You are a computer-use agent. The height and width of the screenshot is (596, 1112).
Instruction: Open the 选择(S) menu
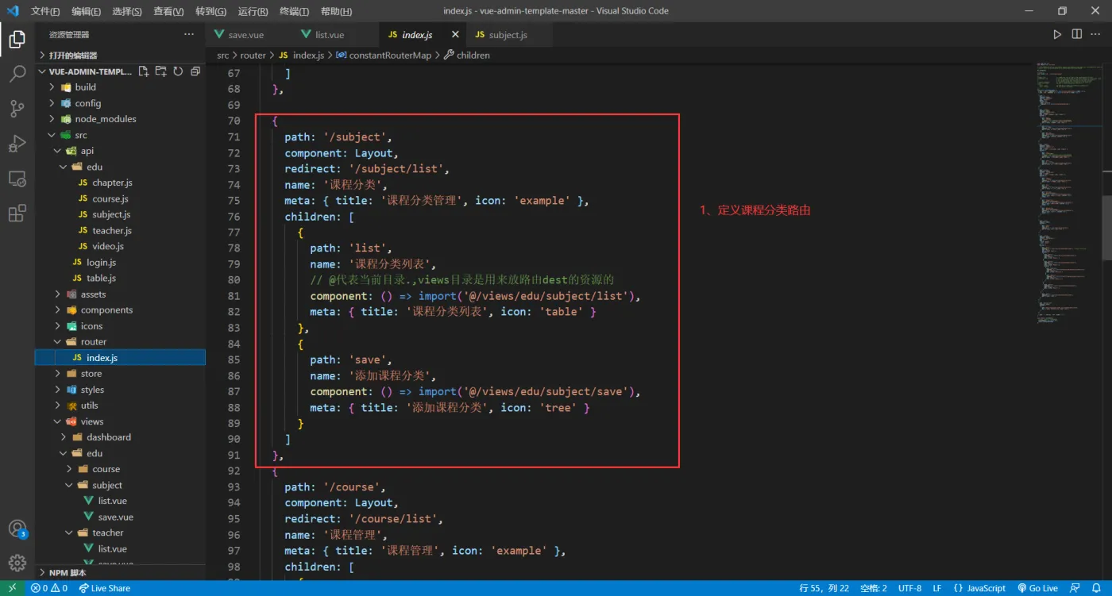[127, 11]
